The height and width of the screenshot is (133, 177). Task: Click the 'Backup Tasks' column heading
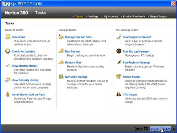(x=67, y=30)
